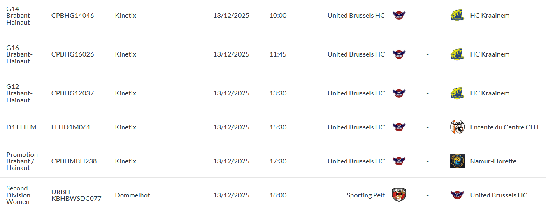Click United Brussels HC logo in the 18:00 match
Screen dimensions: 546x206
pos(457,195)
